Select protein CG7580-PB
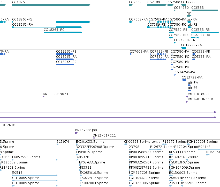Screen dimensions: 220x187 (x=172, y=64)
